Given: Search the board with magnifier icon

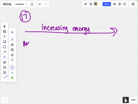Looking at the screenshot, I should pyautogui.click(x=124, y=4).
